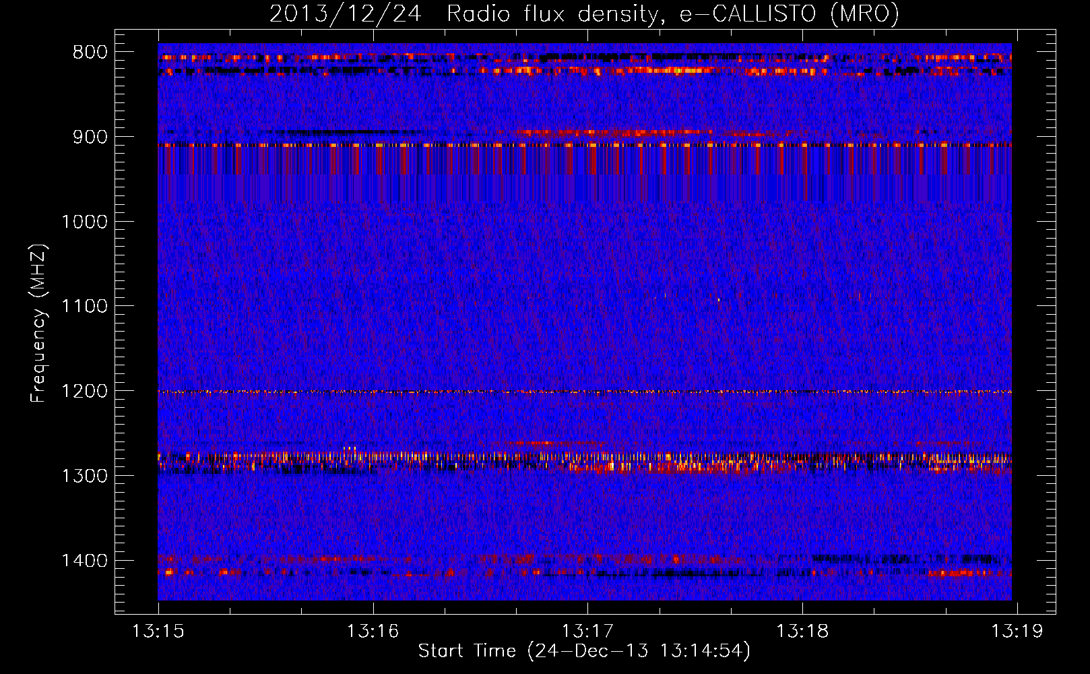Click the thin bright emission line at 1200 MHz
Screen dimensions: 1090x674
585,392
